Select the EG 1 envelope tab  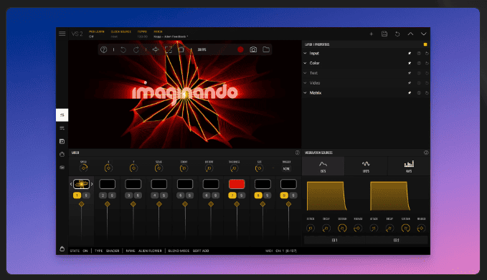(334, 240)
